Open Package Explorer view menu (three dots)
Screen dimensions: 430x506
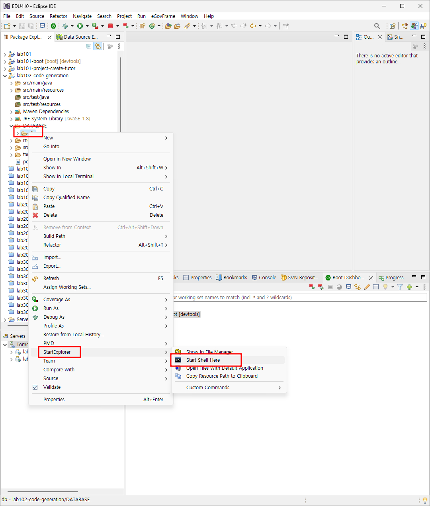[x=119, y=47]
